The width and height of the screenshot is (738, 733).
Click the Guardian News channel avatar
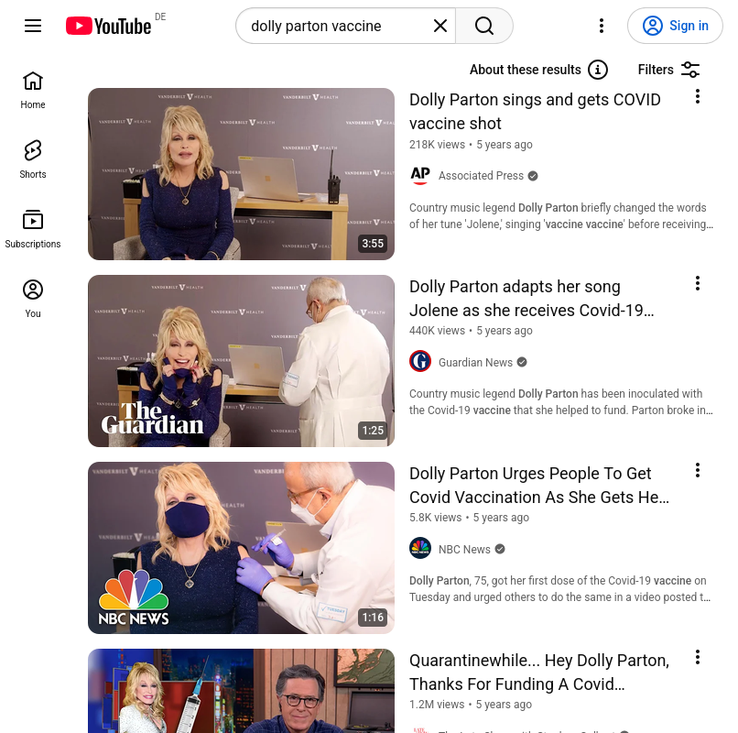pyautogui.click(x=420, y=362)
